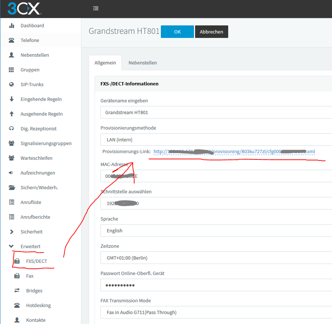
Task: Open Hotdesking in the Erweitert submenu
Action: click(39, 305)
